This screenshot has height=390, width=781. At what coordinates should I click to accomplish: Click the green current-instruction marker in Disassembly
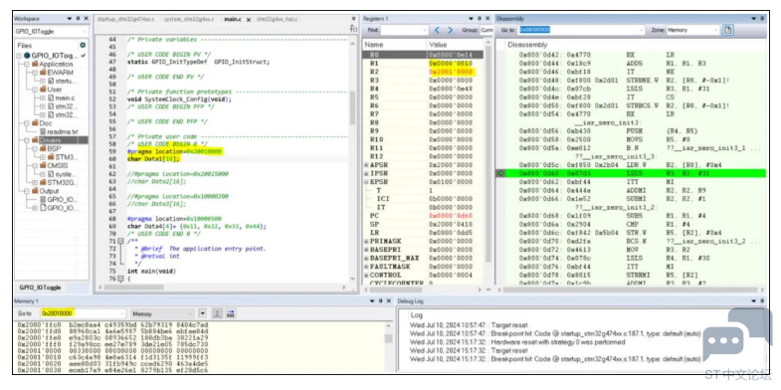click(501, 173)
